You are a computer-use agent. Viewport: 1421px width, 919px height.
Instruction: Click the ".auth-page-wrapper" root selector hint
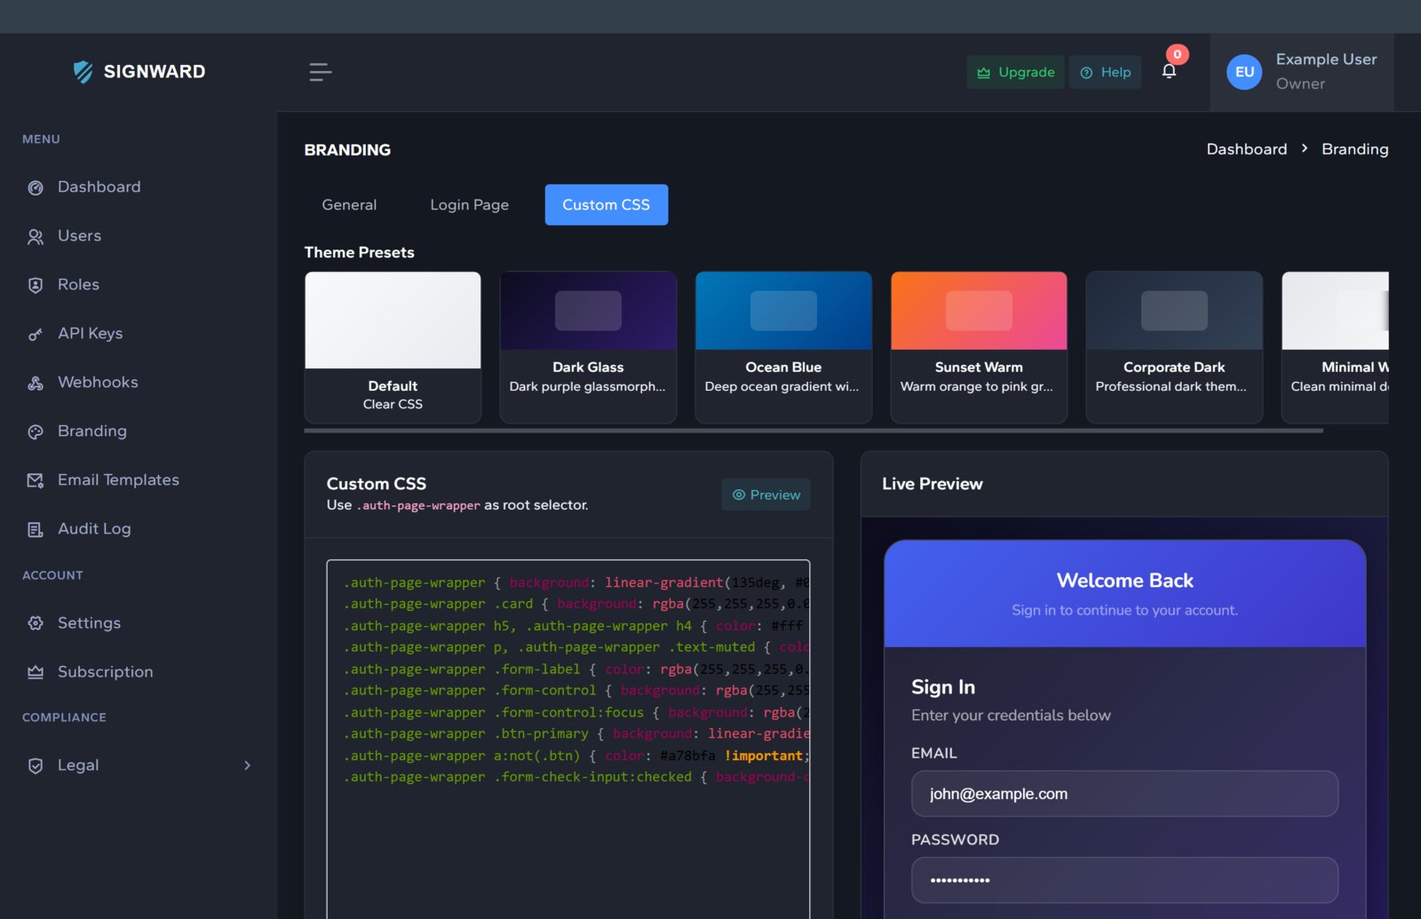pyautogui.click(x=418, y=505)
